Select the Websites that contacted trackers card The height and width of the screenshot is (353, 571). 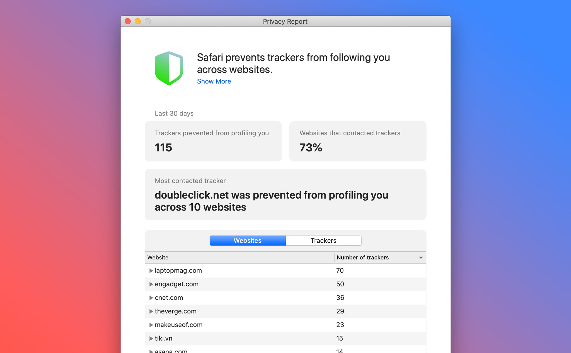[x=358, y=141]
